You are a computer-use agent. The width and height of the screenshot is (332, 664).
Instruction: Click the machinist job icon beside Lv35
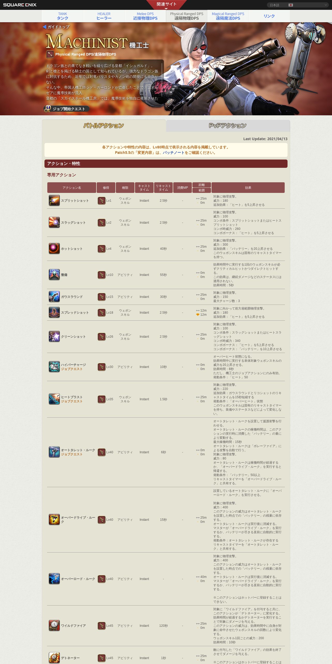pos(102,399)
